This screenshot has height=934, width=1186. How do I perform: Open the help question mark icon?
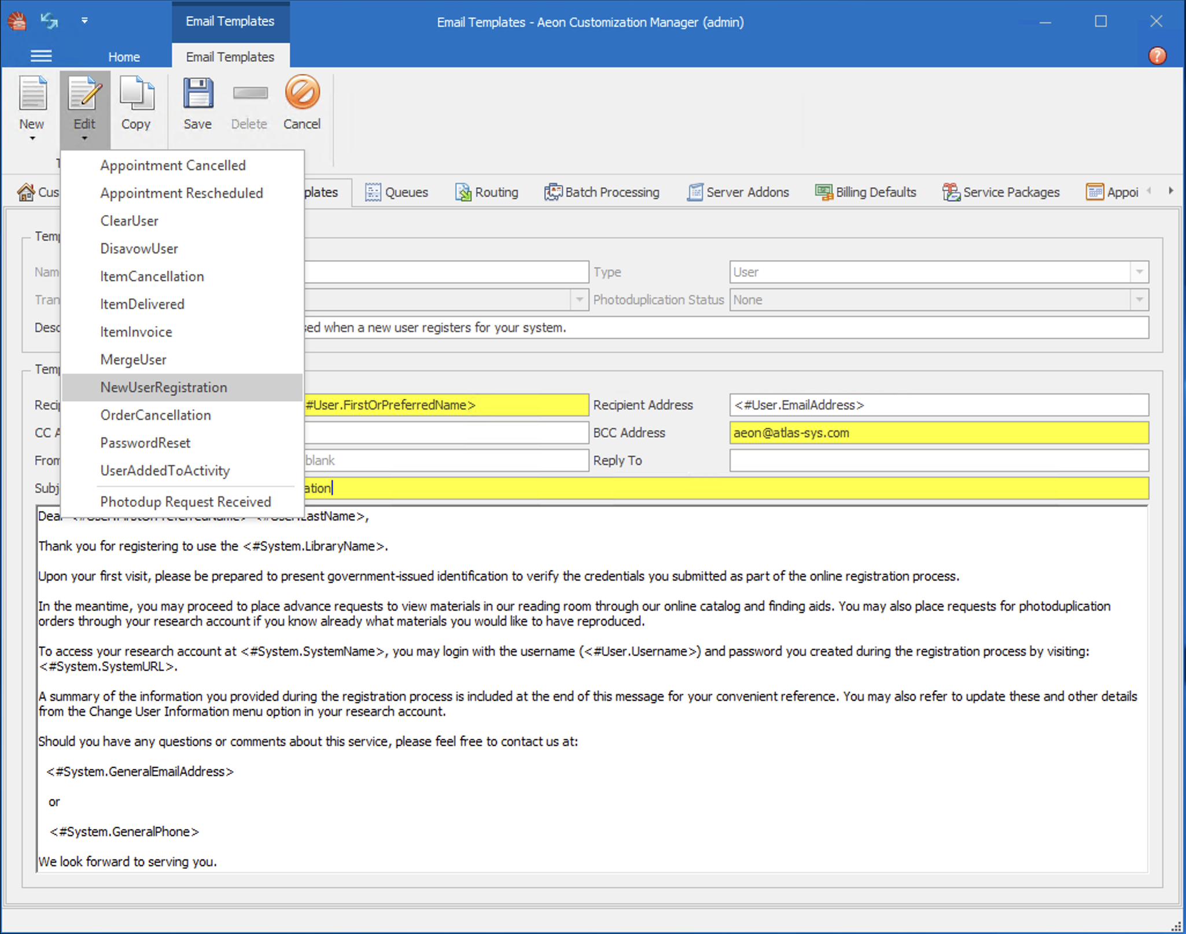[x=1157, y=56]
